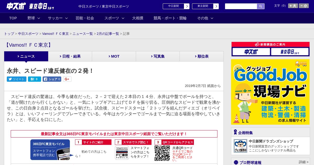Image resolution: width=314 pixels, height=165 pixels.
Task: Open 詳細 > link for プロ野球速報
Action: pyautogui.click(x=304, y=162)
